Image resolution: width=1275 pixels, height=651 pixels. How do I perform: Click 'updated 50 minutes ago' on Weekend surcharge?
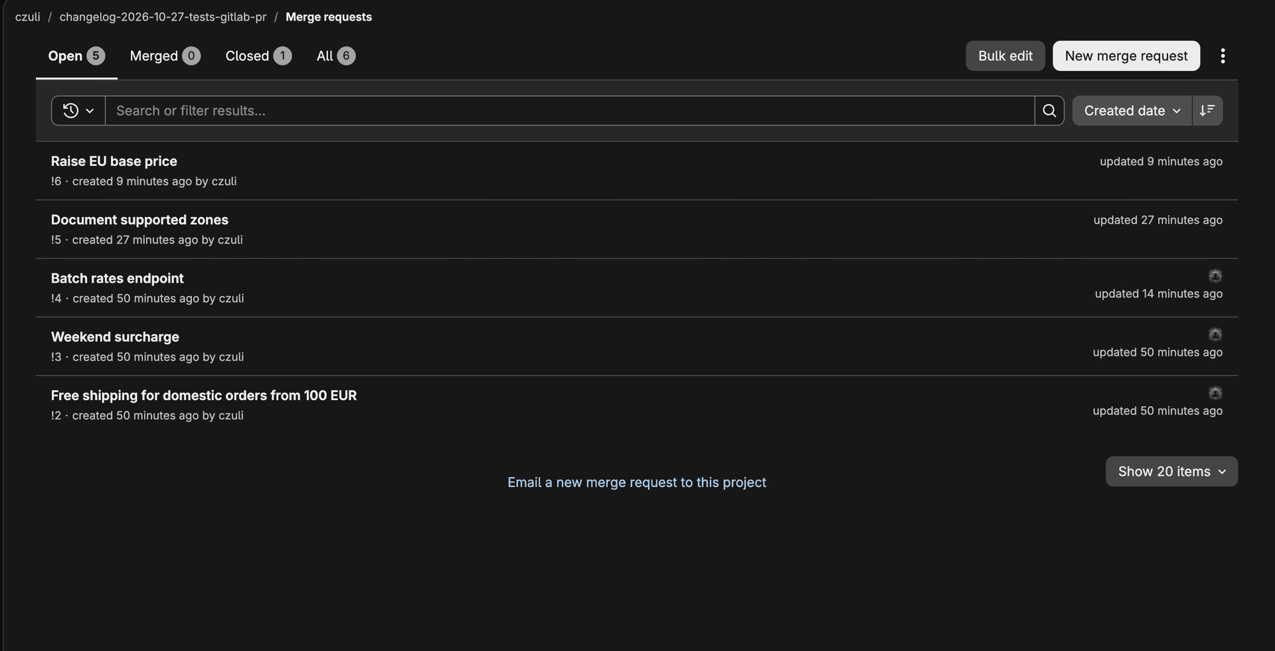(1157, 352)
